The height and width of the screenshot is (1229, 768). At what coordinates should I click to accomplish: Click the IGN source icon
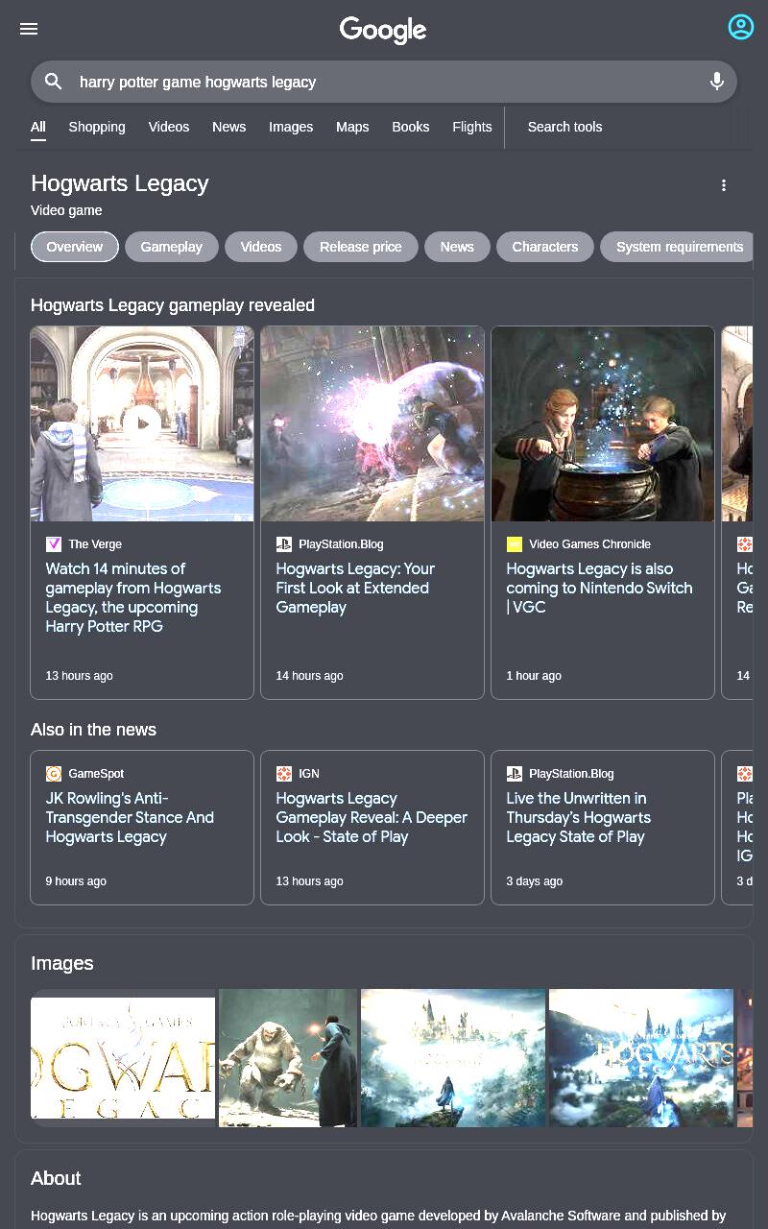coord(284,774)
